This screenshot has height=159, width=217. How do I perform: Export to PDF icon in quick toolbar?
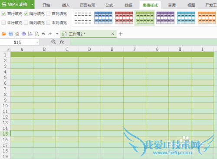[x=17, y=34]
